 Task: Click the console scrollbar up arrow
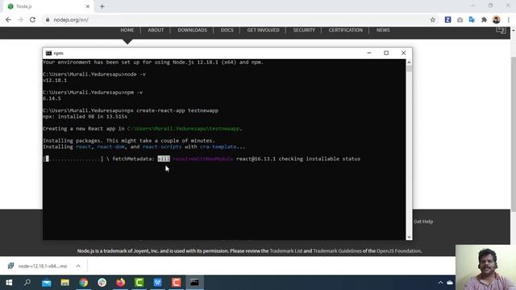click(409, 62)
